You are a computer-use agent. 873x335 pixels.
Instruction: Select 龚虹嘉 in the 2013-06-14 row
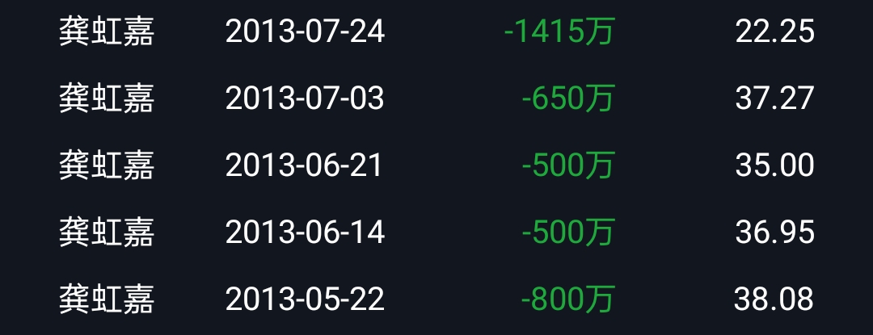point(107,232)
